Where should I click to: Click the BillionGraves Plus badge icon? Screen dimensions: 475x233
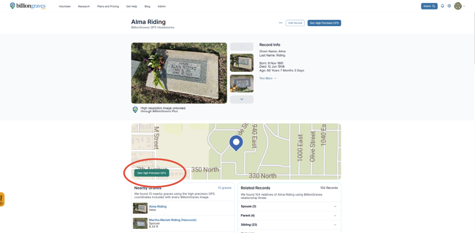coord(135,110)
